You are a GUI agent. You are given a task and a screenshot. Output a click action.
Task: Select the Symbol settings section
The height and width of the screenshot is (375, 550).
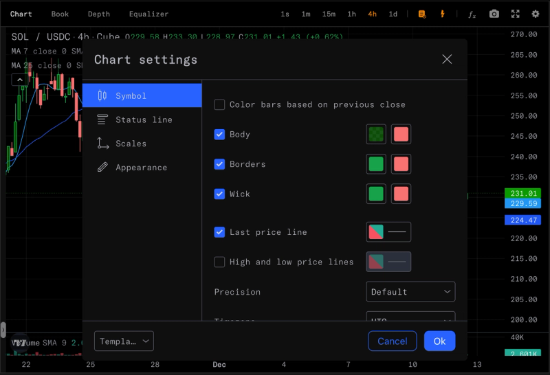pos(142,95)
